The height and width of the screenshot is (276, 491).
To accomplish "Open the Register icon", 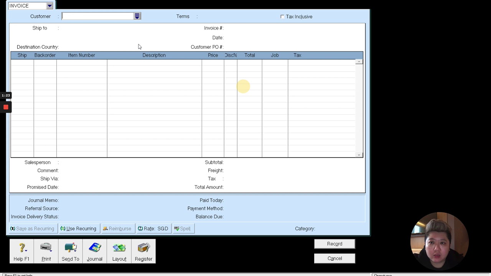I will click(143, 251).
